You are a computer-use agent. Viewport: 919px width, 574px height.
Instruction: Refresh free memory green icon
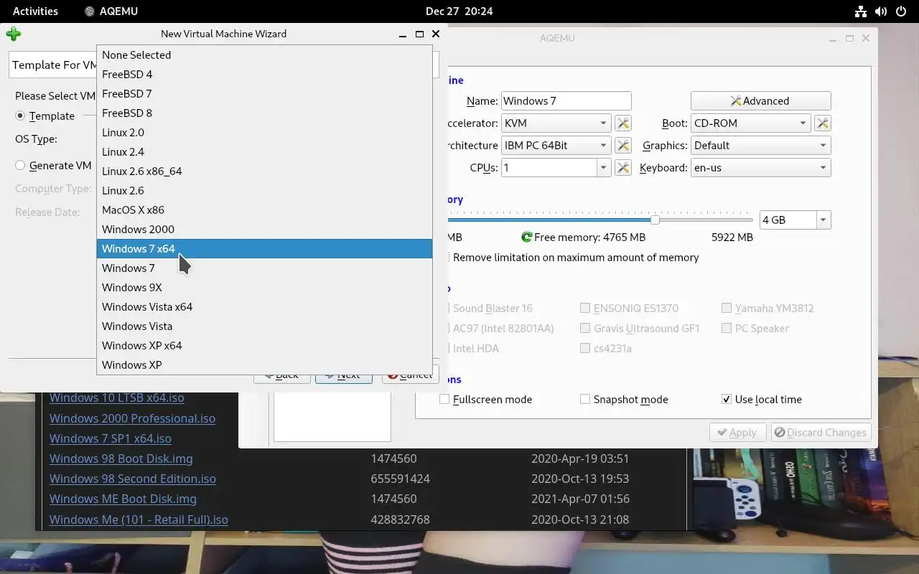click(526, 237)
